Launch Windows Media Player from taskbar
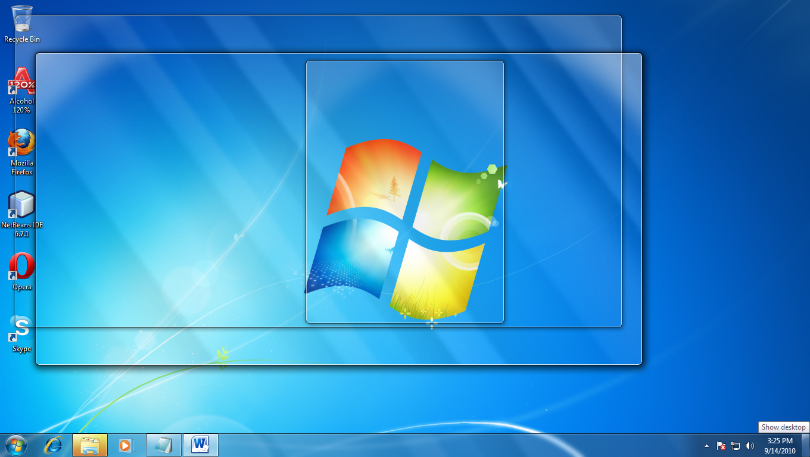 [x=126, y=445]
